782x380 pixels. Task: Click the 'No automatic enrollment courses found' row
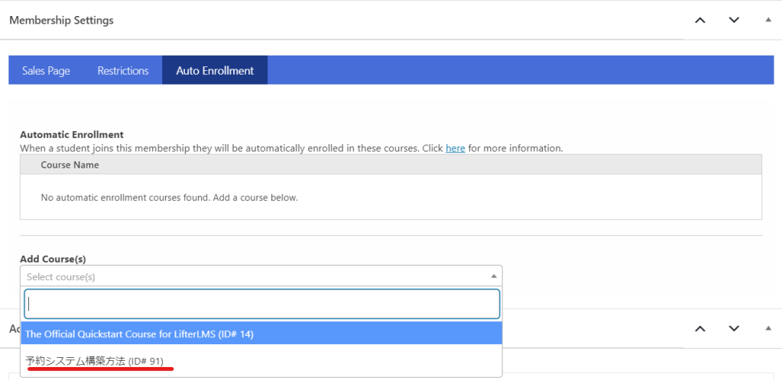[x=391, y=197]
